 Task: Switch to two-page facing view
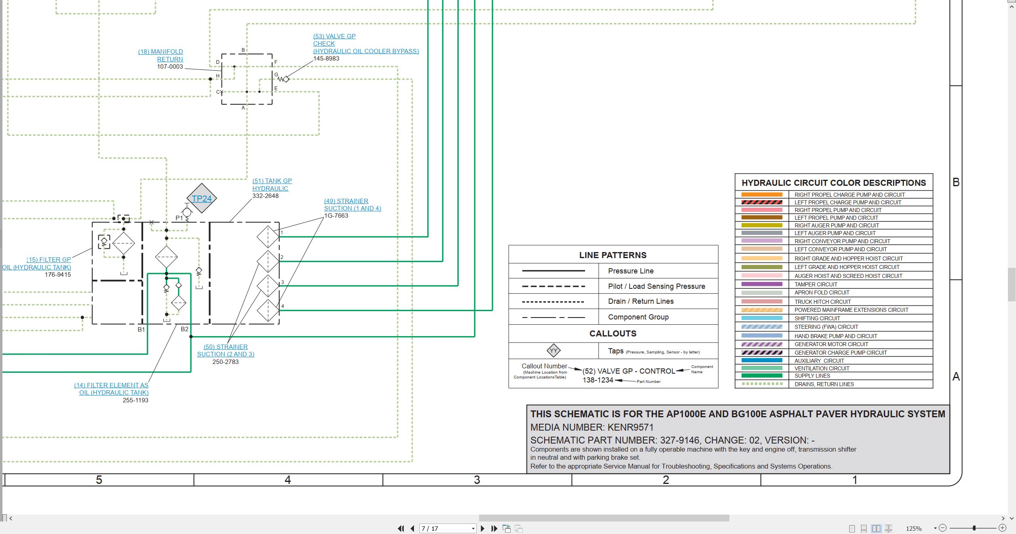click(x=876, y=528)
